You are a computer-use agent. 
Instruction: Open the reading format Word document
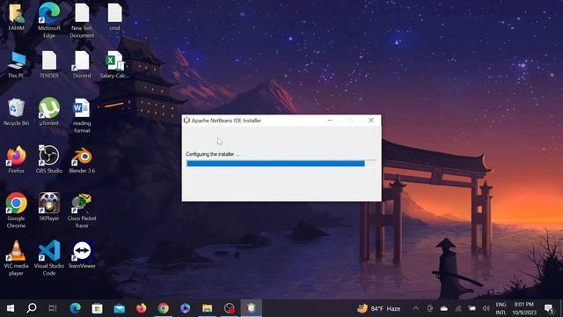tap(82, 115)
